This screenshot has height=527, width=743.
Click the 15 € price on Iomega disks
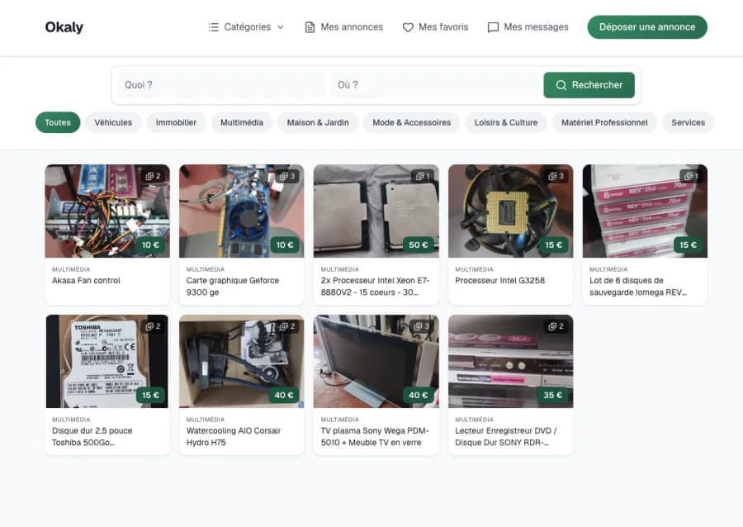point(688,245)
